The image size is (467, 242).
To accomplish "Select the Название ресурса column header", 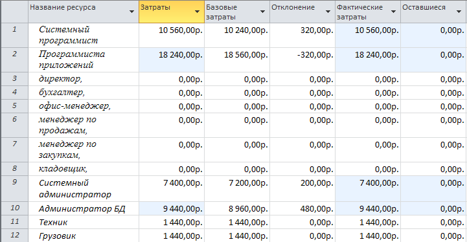I will 84,12.
